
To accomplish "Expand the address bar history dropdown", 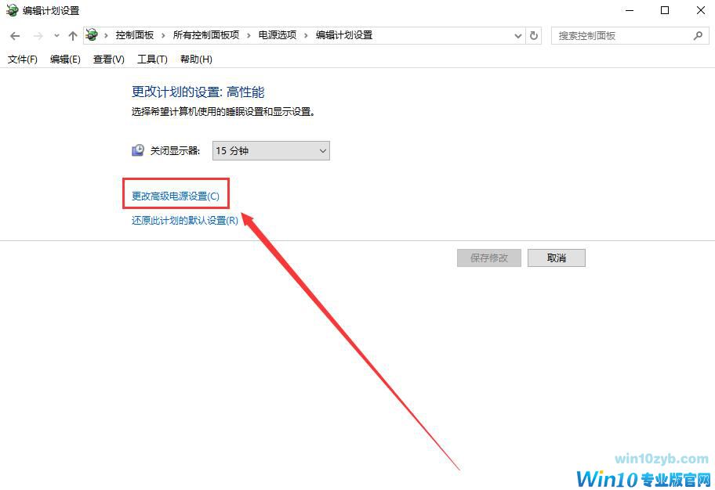I will [518, 35].
